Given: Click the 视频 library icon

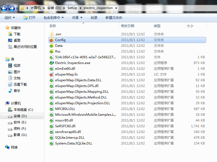Looking at the screenshot, I should point(10,65).
